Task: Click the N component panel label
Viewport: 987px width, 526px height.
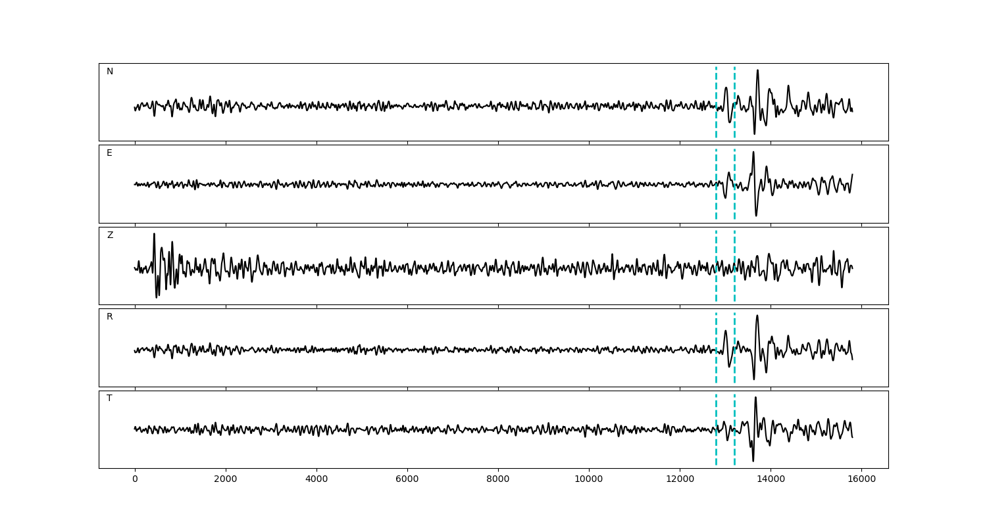Action: 110,72
